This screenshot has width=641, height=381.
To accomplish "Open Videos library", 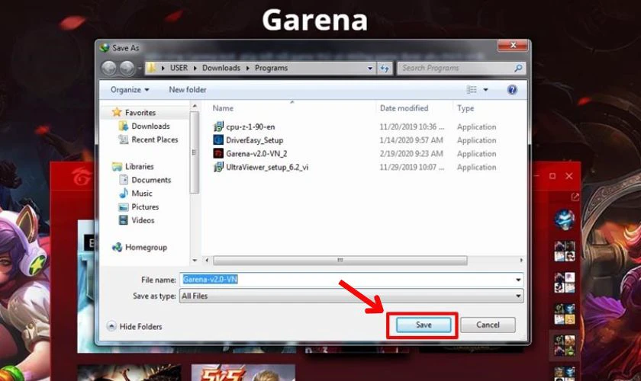I will point(143,220).
